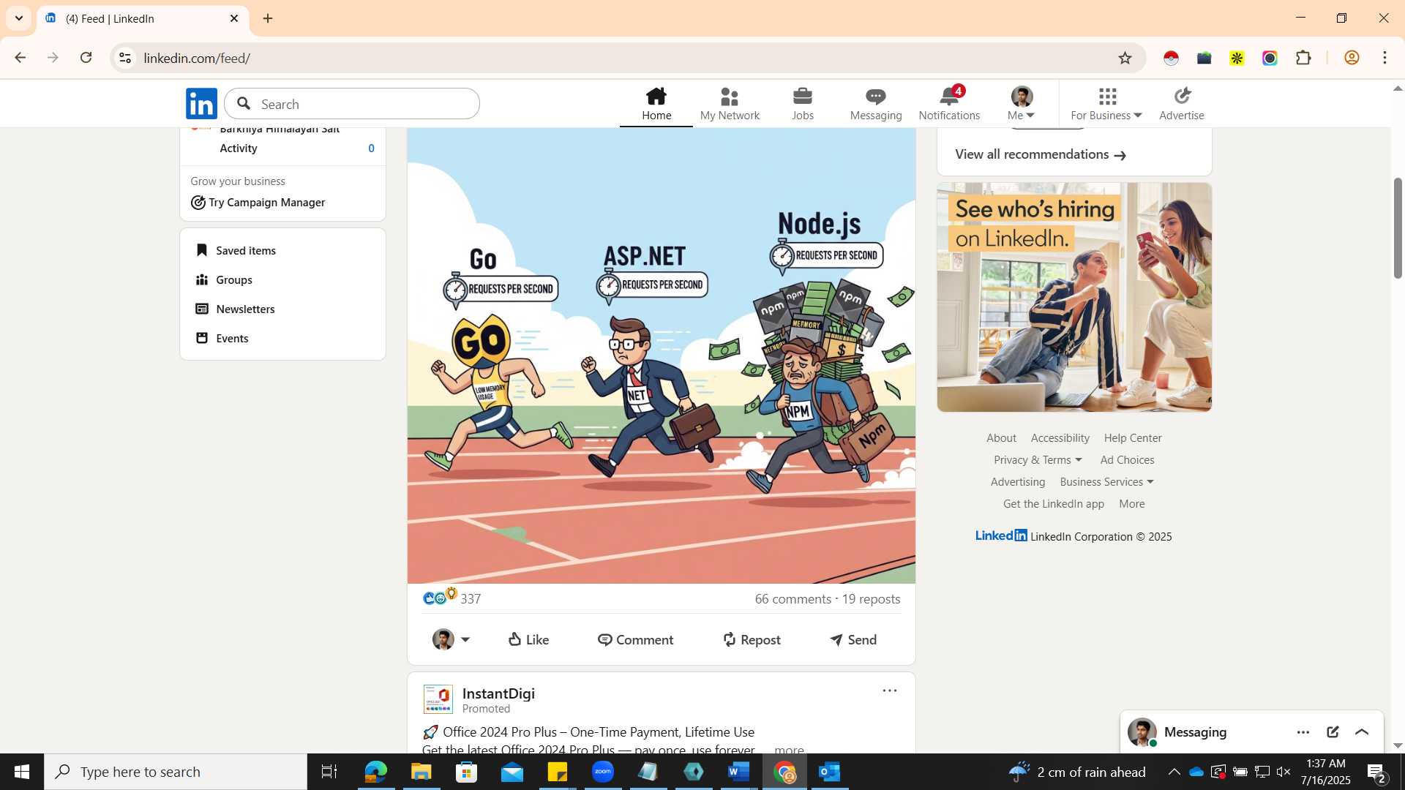The image size is (1405, 790).
Task: Open Messaging overlay options menu
Action: pos(1303,732)
